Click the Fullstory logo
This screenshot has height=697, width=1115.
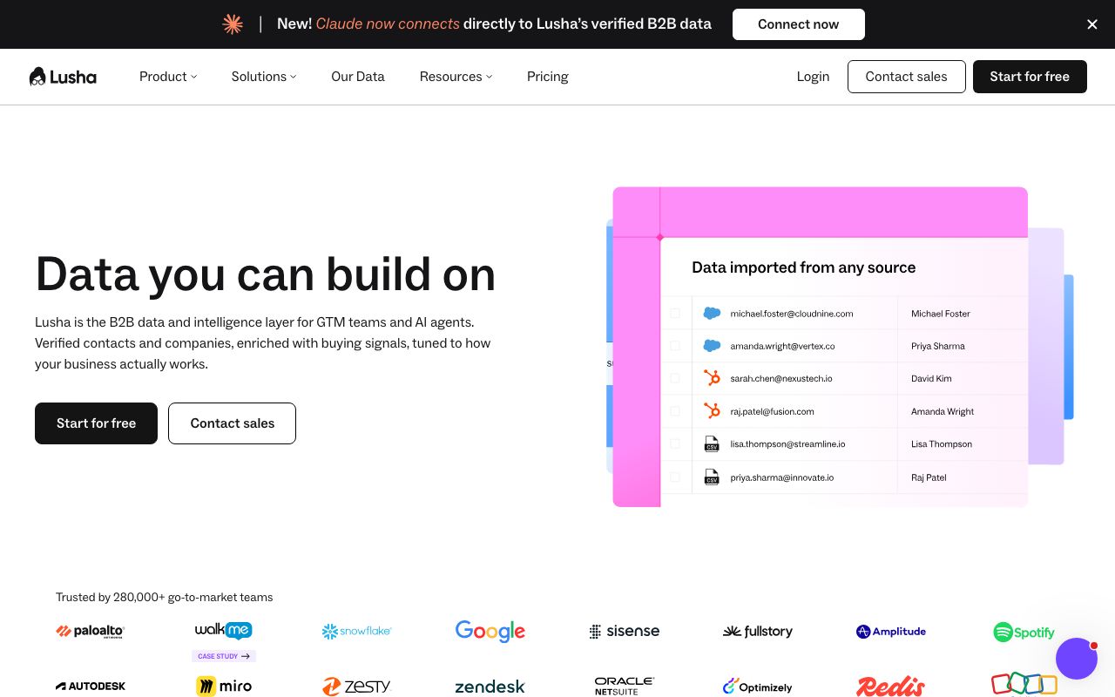coord(758,632)
